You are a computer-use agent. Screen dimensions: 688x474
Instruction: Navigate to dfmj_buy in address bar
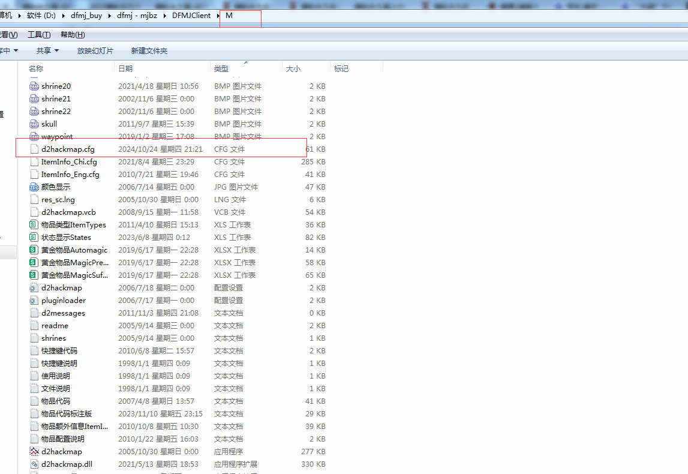click(86, 16)
